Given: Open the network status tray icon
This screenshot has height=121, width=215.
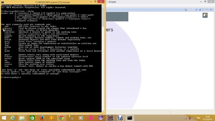Looking at the screenshot, I should tap(193, 118).
